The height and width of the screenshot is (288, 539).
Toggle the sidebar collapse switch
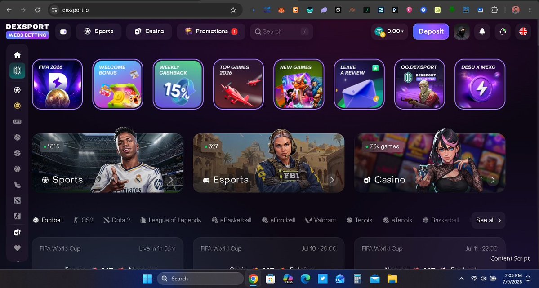[63, 31]
